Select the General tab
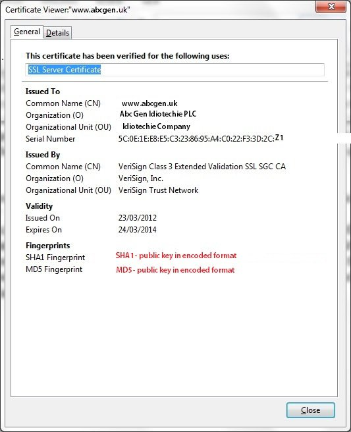351x432 pixels. tap(27, 32)
